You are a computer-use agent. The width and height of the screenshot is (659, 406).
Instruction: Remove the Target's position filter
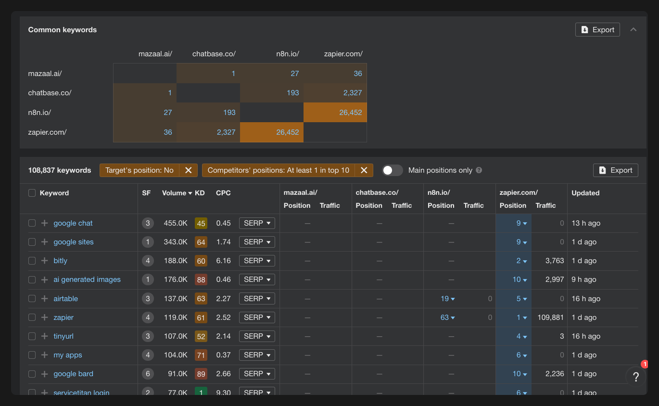[x=189, y=170]
